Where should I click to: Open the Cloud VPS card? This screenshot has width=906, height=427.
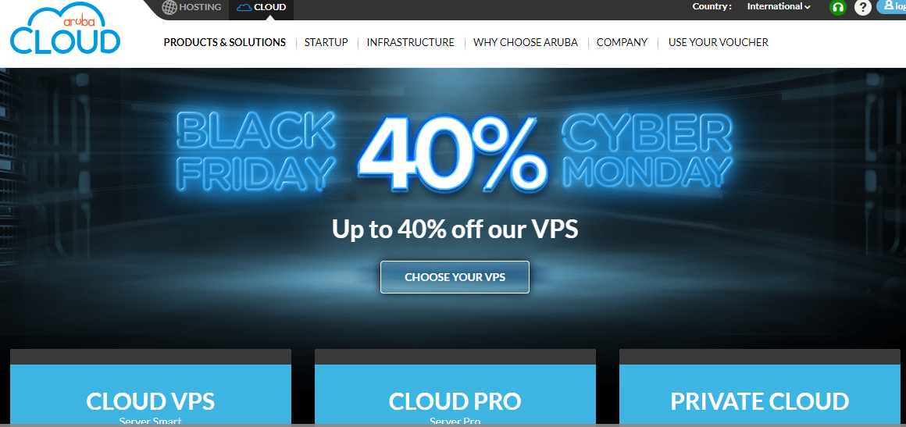click(151, 386)
